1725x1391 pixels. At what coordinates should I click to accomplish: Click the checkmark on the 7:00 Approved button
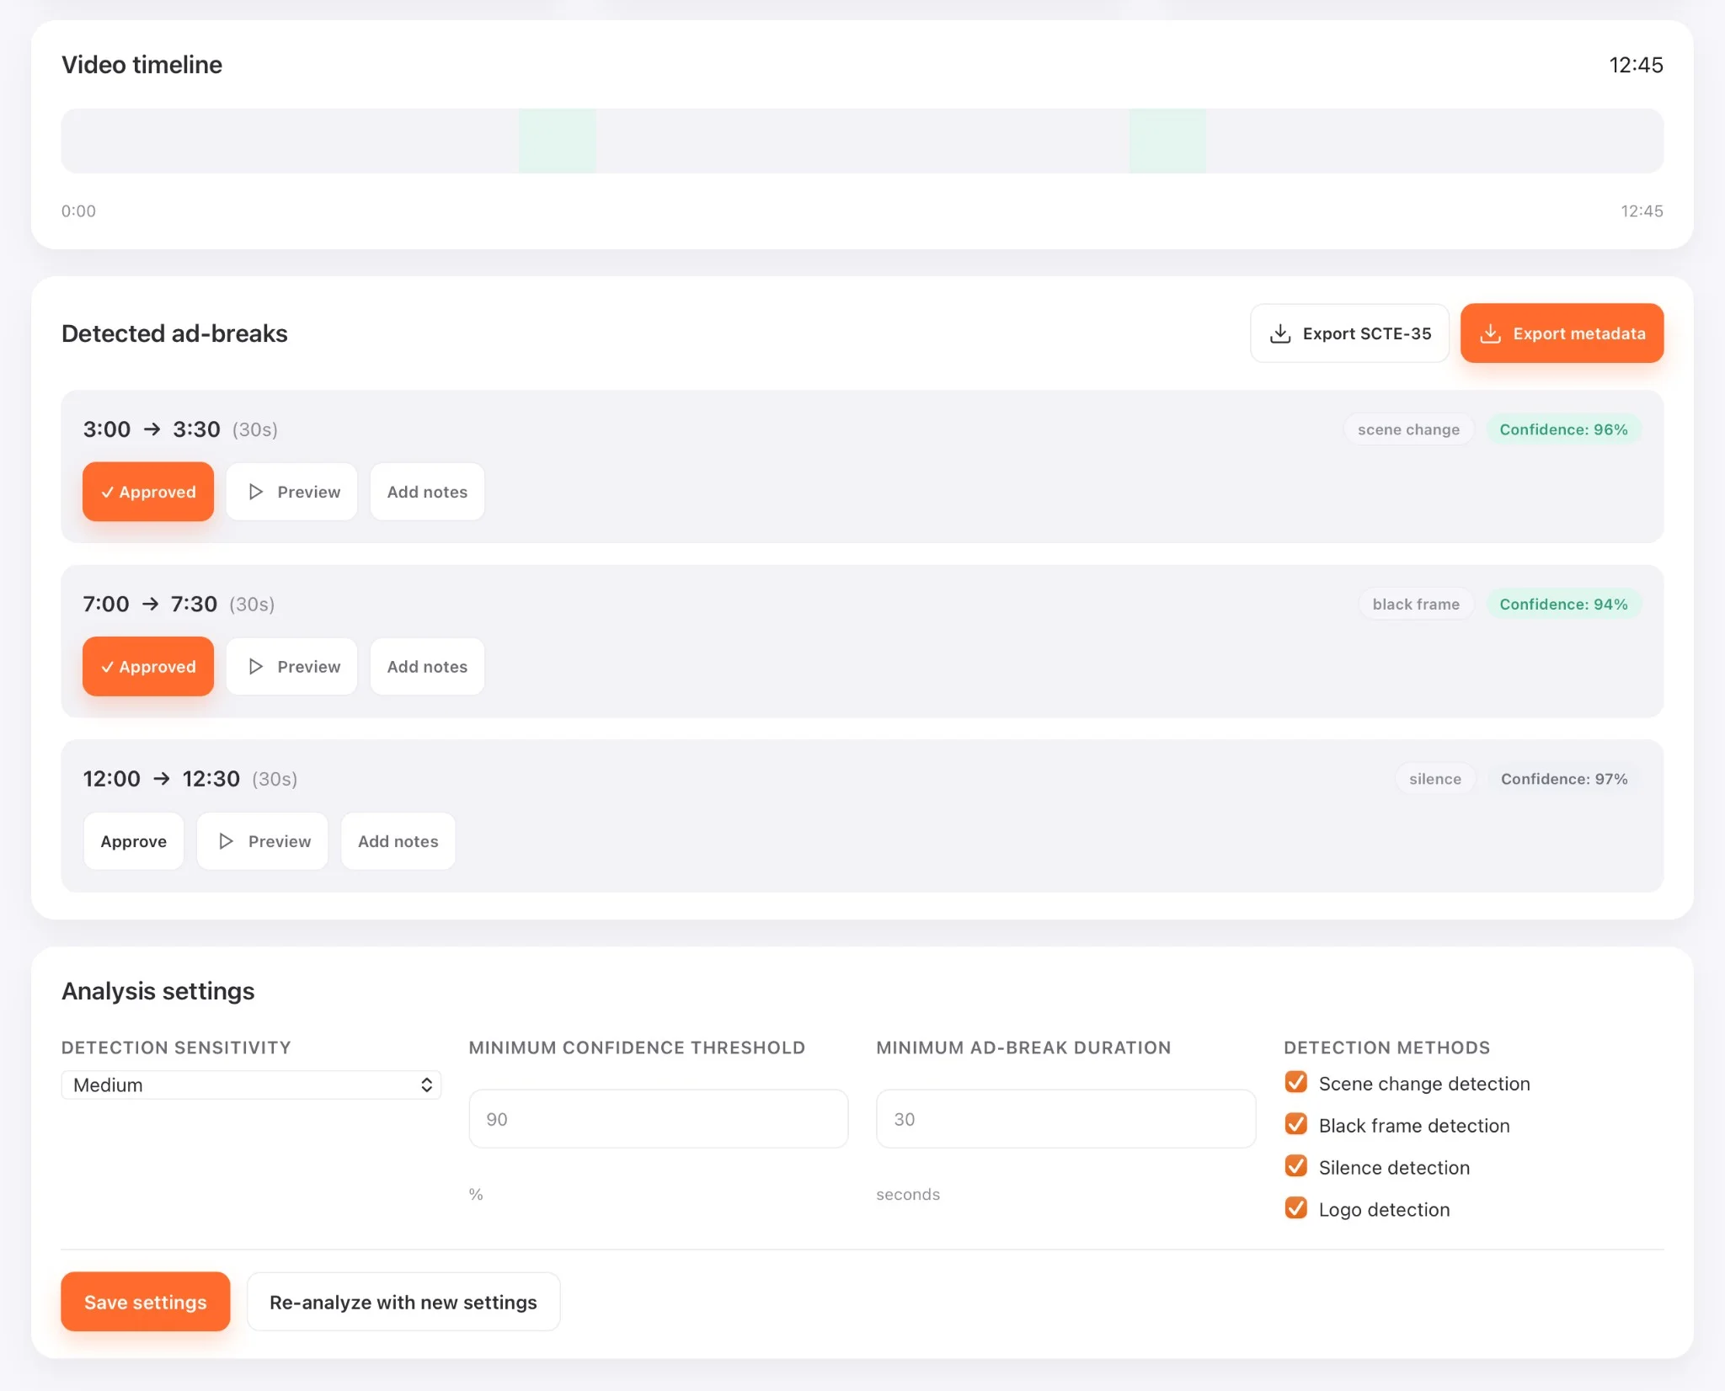point(108,666)
